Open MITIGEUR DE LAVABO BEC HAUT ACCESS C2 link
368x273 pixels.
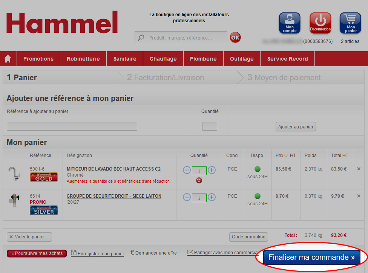point(113,169)
